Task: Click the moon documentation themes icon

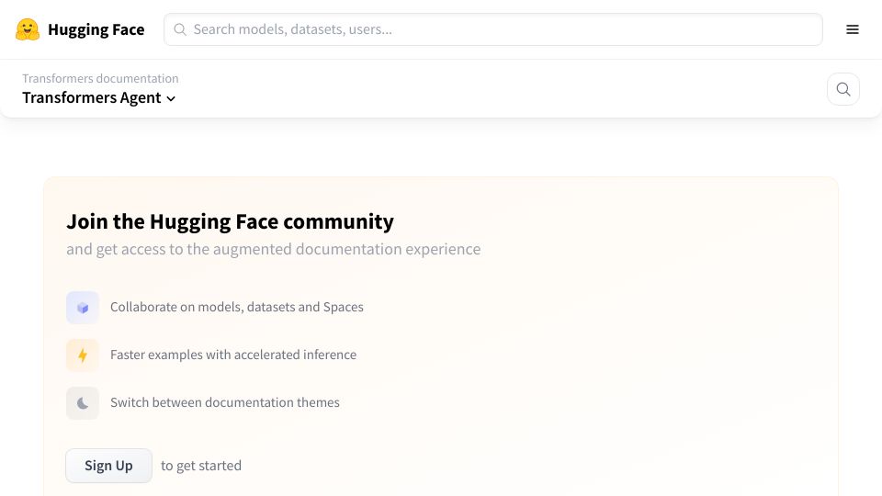Action: coord(83,403)
